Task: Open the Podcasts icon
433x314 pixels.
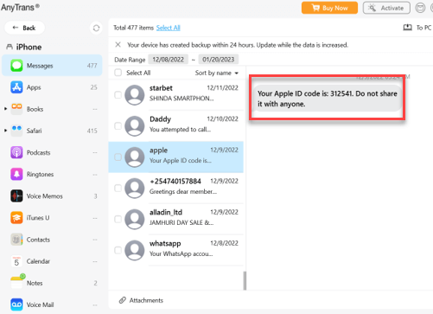Action: (x=16, y=152)
